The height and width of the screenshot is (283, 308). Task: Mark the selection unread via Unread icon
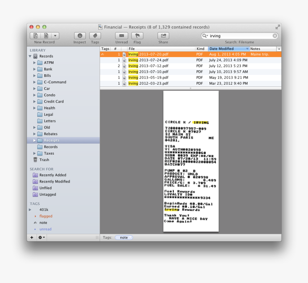[121, 36]
